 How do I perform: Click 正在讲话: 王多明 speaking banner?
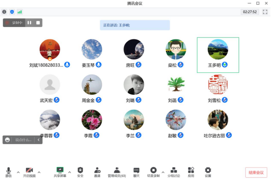tap(135, 25)
